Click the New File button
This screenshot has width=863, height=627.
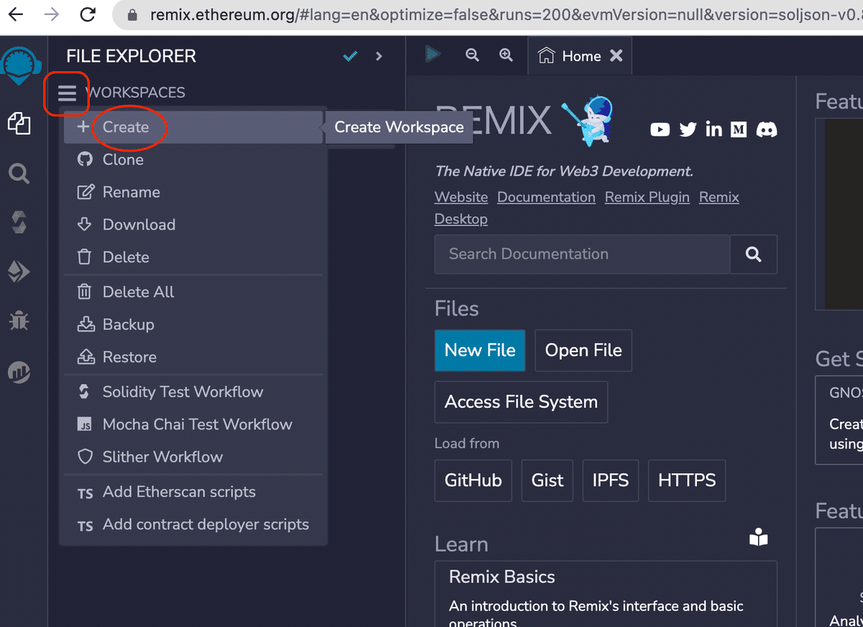tap(480, 350)
